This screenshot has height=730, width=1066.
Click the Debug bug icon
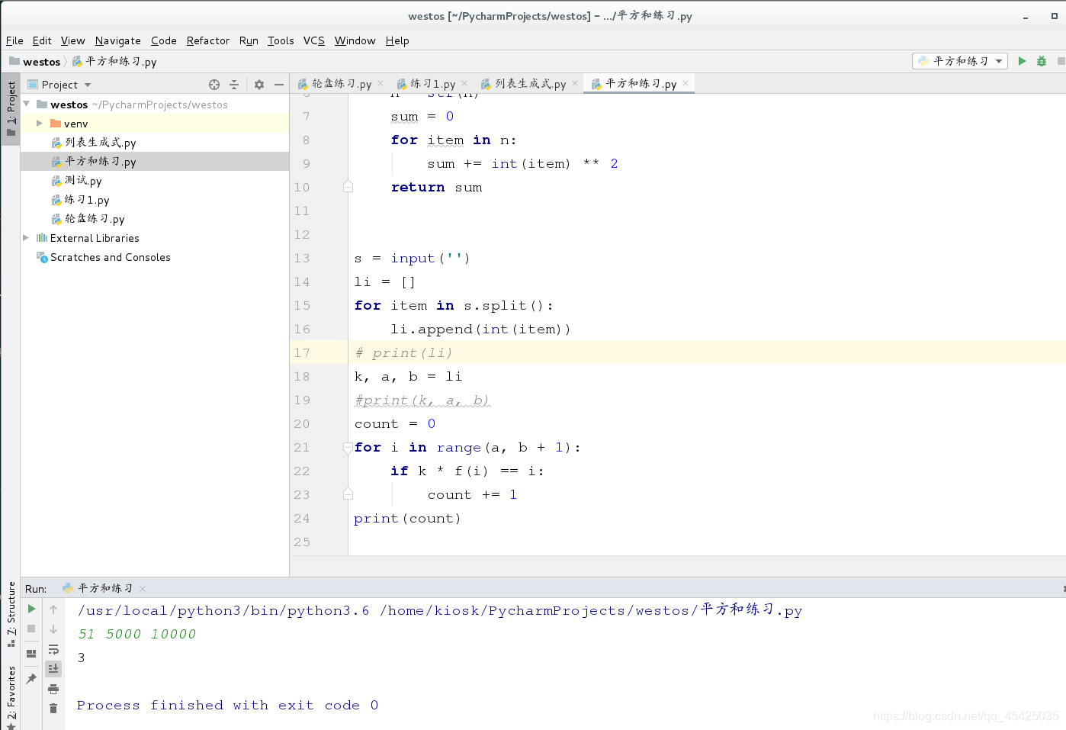click(x=1042, y=61)
